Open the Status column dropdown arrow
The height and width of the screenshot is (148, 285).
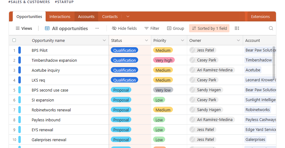(x=147, y=40)
